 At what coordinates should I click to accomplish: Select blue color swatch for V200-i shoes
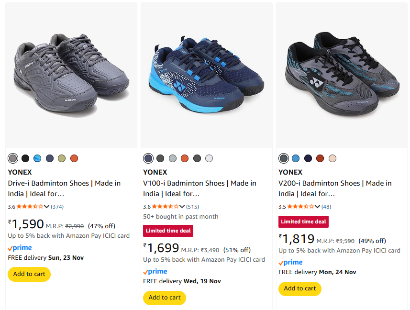296,158
